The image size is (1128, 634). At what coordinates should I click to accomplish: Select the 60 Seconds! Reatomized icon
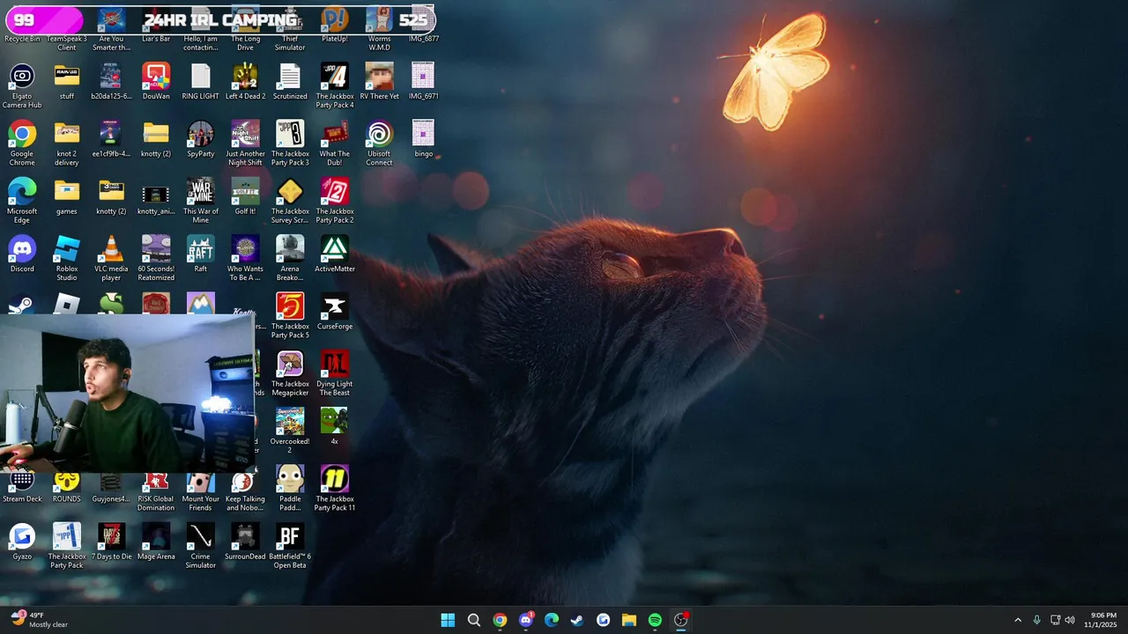156,258
